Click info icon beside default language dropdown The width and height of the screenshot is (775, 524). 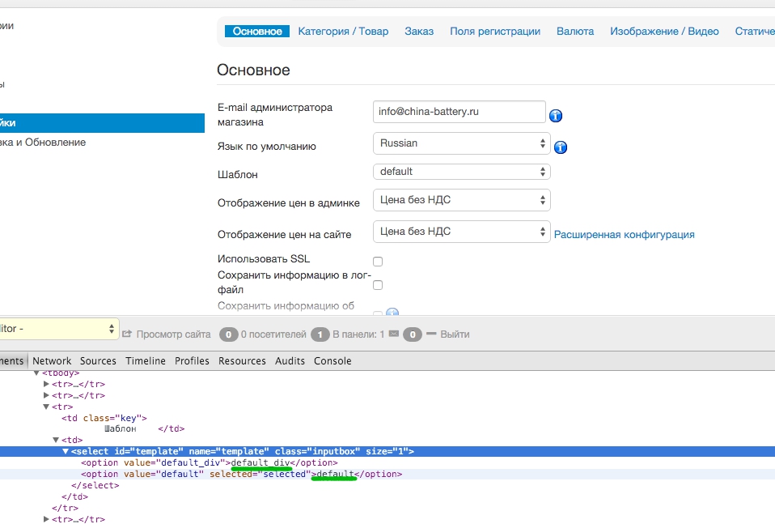(x=560, y=147)
